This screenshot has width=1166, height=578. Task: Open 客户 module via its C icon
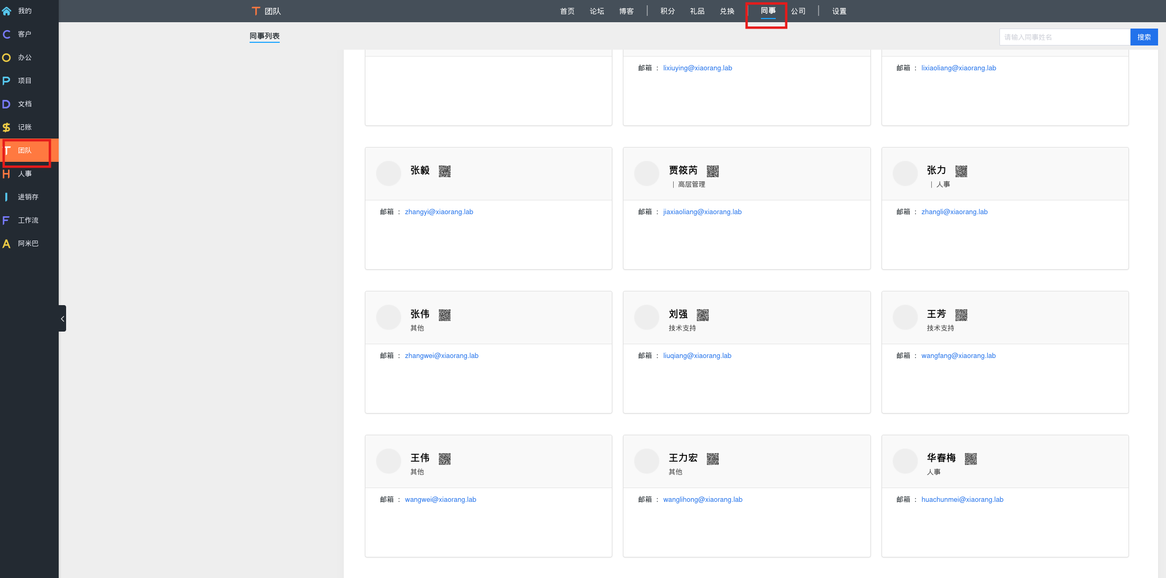pyautogui.click(x=6, y=34)
